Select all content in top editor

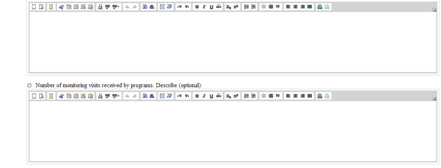(162, 7)
